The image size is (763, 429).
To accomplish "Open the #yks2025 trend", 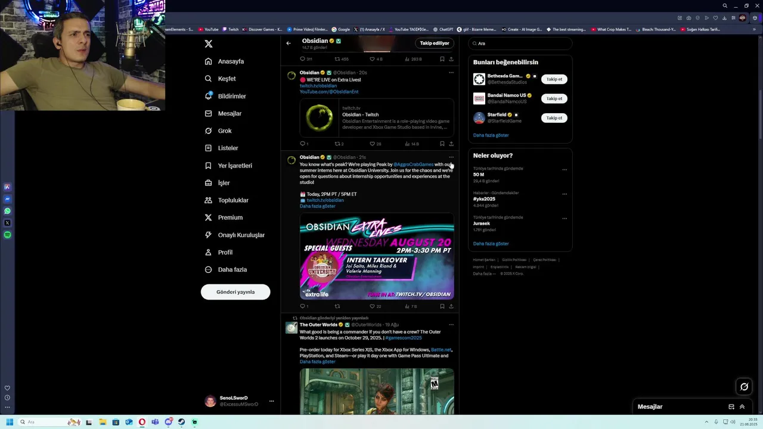I will 484,199.
